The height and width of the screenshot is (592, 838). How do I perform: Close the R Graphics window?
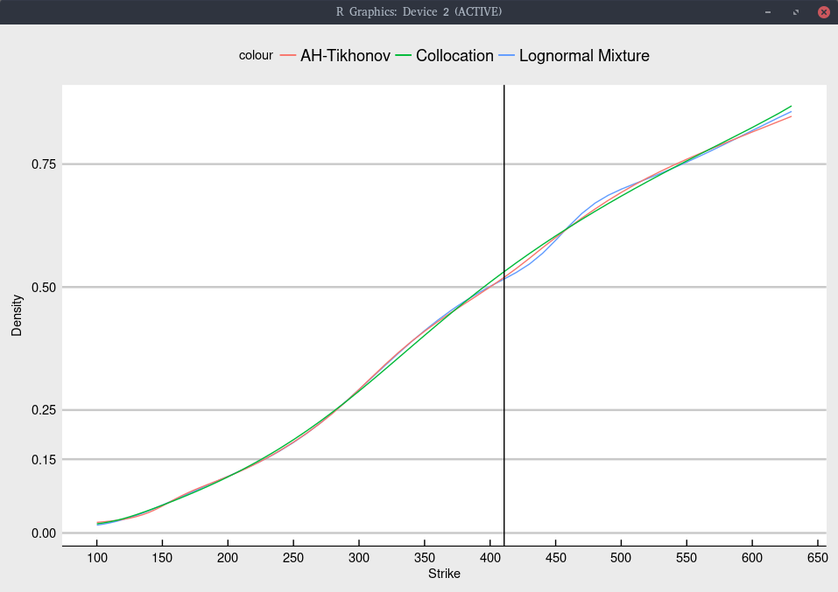824,11
